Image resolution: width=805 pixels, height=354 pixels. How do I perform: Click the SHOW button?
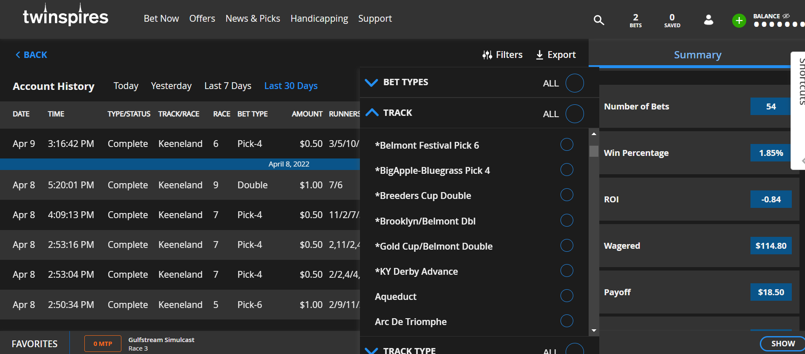click(783, 343)
